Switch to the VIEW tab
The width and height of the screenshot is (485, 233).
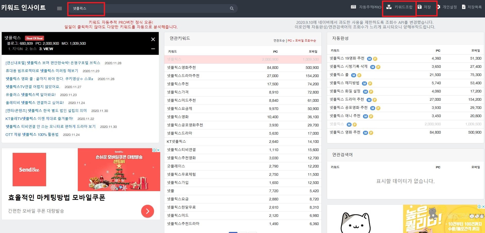point(46,49)
